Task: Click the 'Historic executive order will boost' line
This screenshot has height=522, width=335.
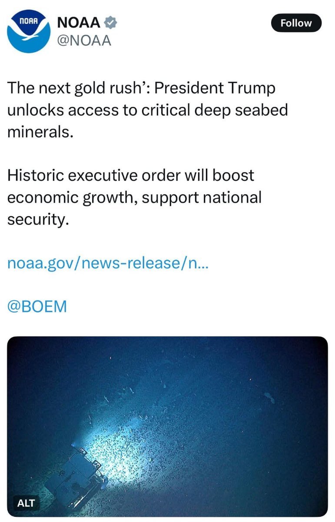Action: 131,176
